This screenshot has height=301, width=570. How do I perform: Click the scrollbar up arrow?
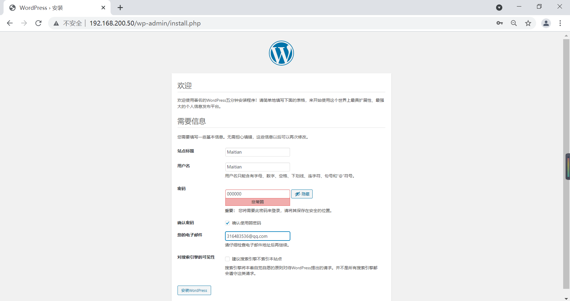(566, 36)
